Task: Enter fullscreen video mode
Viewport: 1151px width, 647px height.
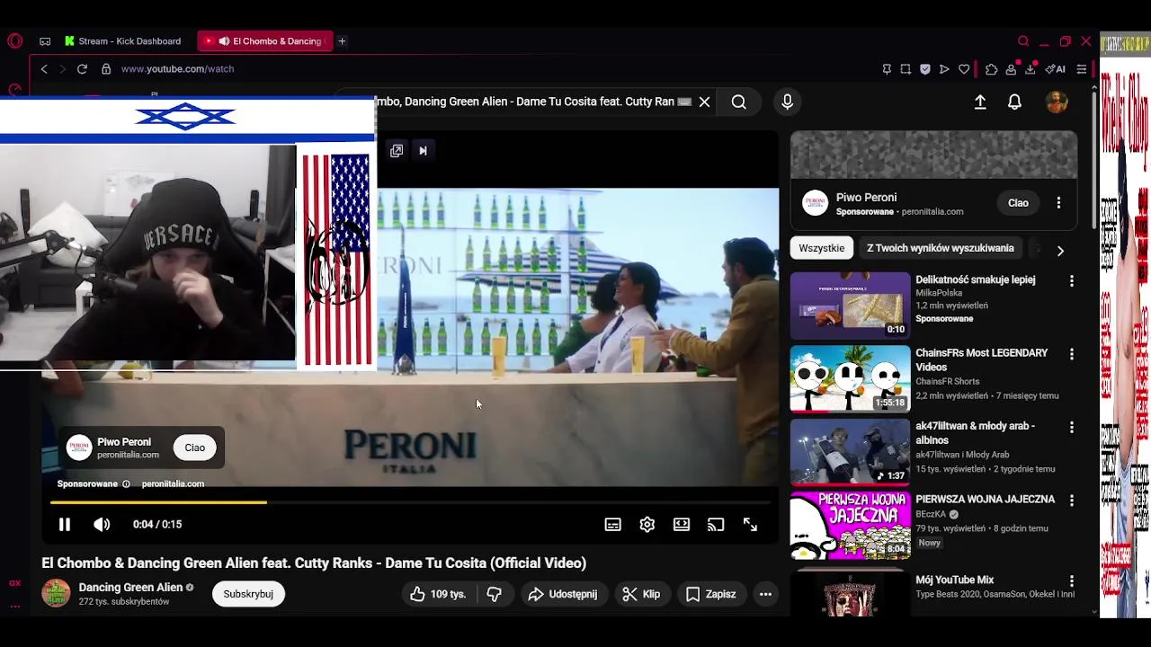Action: (x=750, y=525)
